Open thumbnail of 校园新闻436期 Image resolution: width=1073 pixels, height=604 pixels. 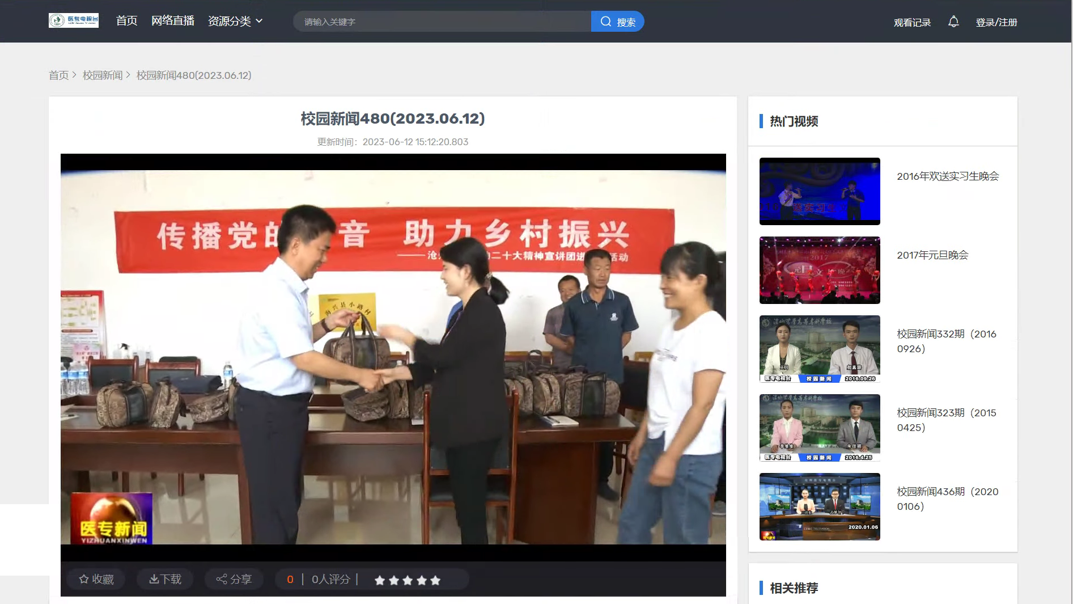click(820, 506)
